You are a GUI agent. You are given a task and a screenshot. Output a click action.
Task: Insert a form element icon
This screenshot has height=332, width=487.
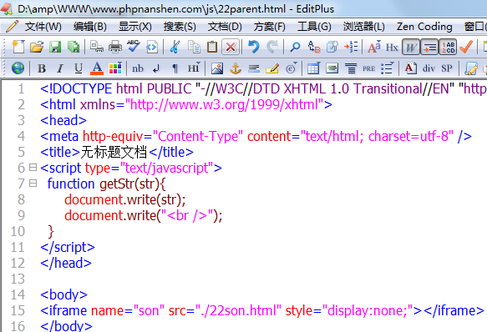point(332,68)
